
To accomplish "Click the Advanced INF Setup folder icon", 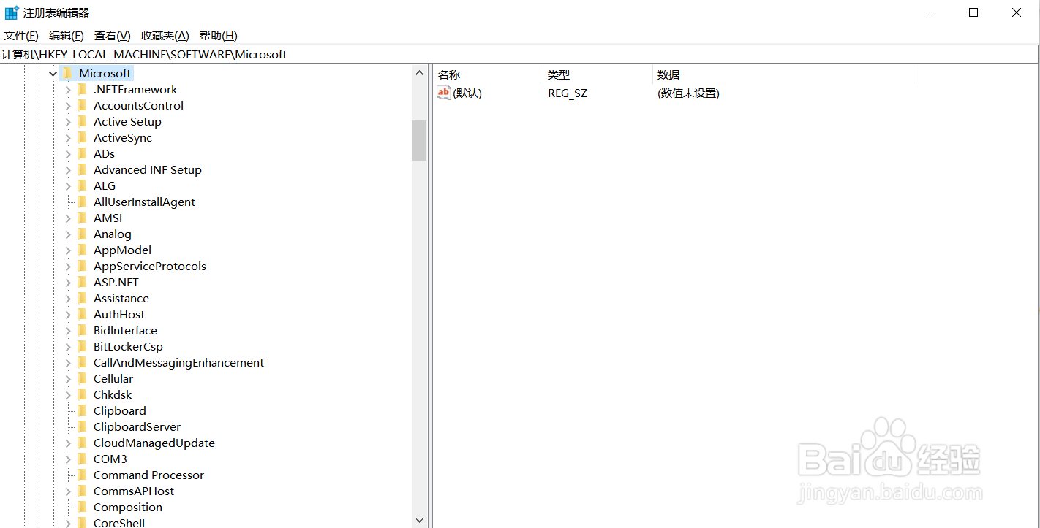I will click(x=82, y=169).
